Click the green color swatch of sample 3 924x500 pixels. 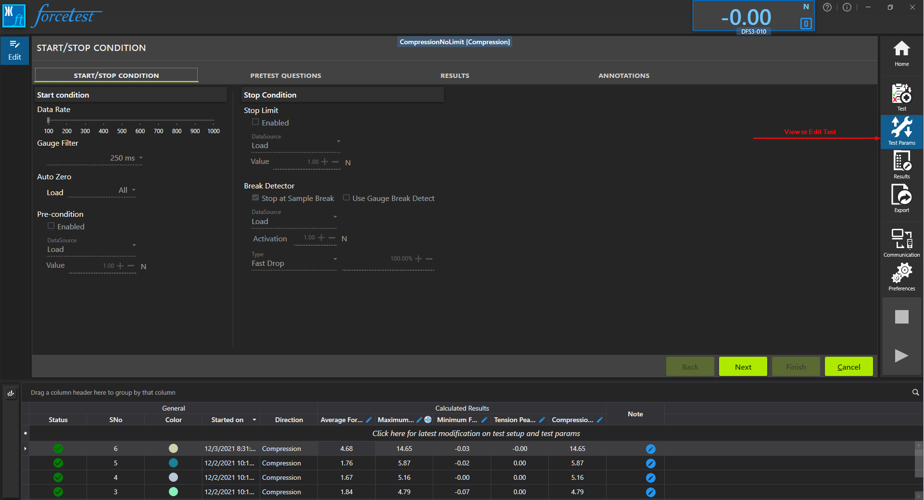click(173, 492)
